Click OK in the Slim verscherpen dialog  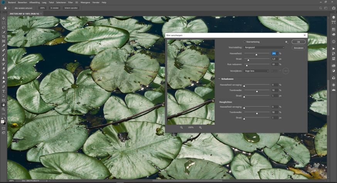coord(298,42)
